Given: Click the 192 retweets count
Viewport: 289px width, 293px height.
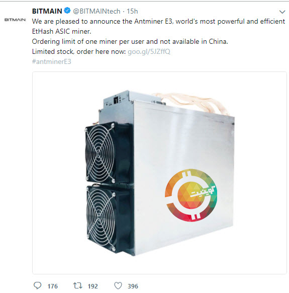Looking at the screenshot, I should coord(92,286).
